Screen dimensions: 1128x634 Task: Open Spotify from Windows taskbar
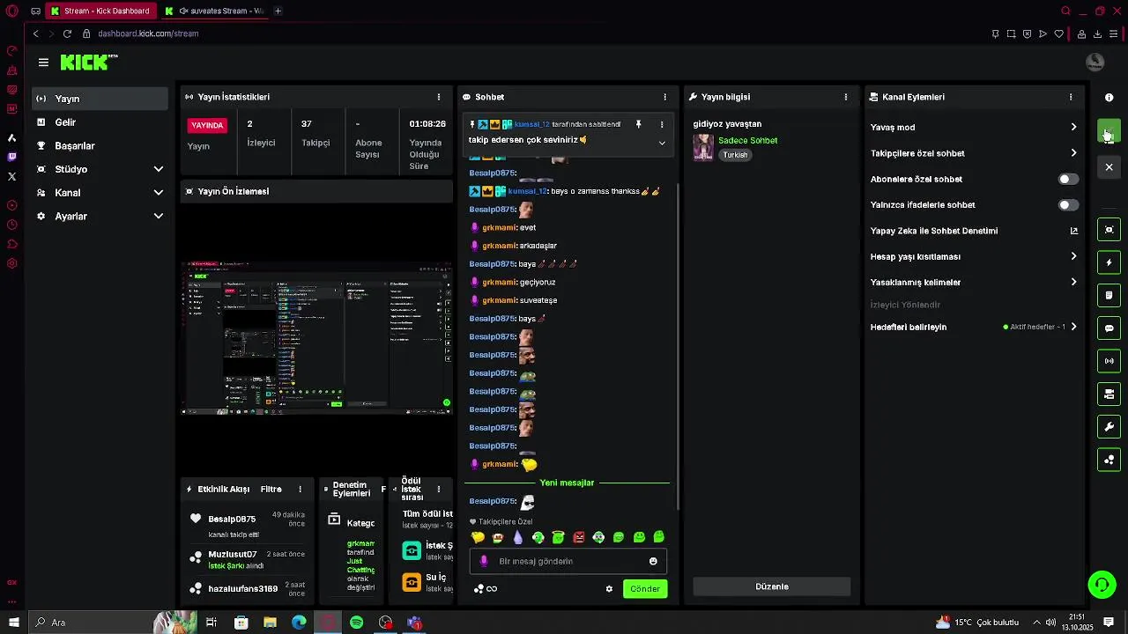[357, 623]
